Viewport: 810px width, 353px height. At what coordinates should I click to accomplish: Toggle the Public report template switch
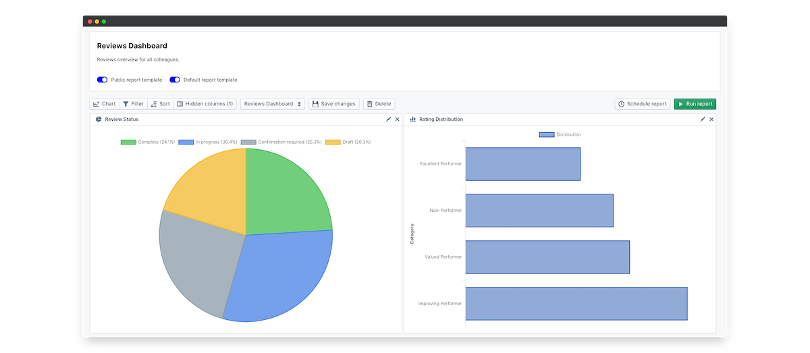[103, 80]
